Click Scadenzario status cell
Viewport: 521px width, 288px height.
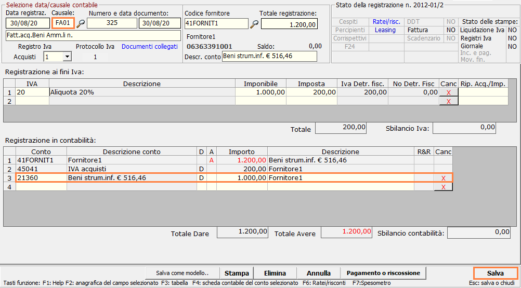tap(424, 38)
